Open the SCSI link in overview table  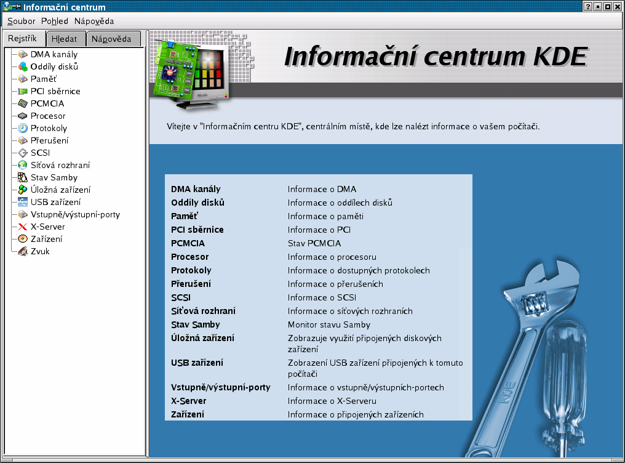[181, 297]
